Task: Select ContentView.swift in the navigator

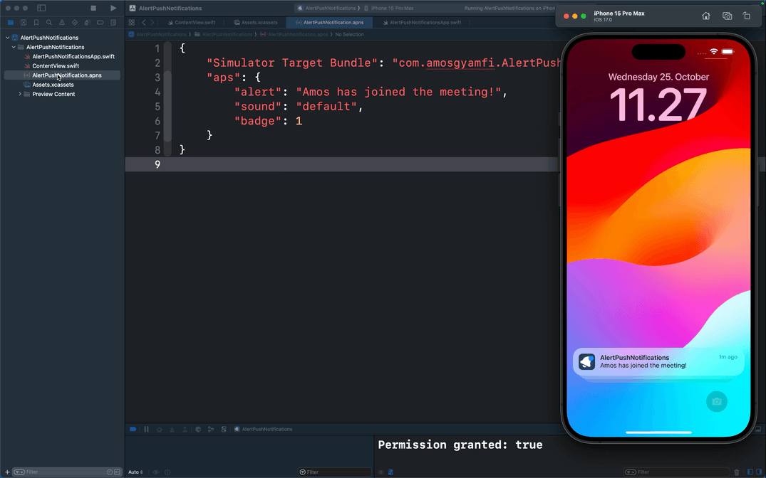Action: pos(55,66)
